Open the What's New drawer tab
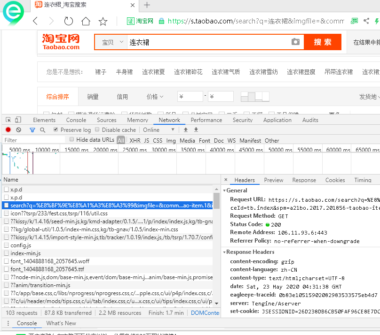The height and width of the screenshot is (335, 380). [x=61, y=323]
